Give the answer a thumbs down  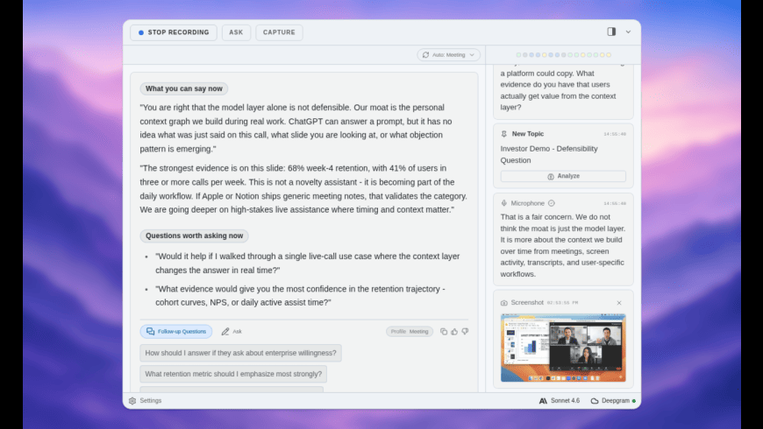(x=465, y=331)
